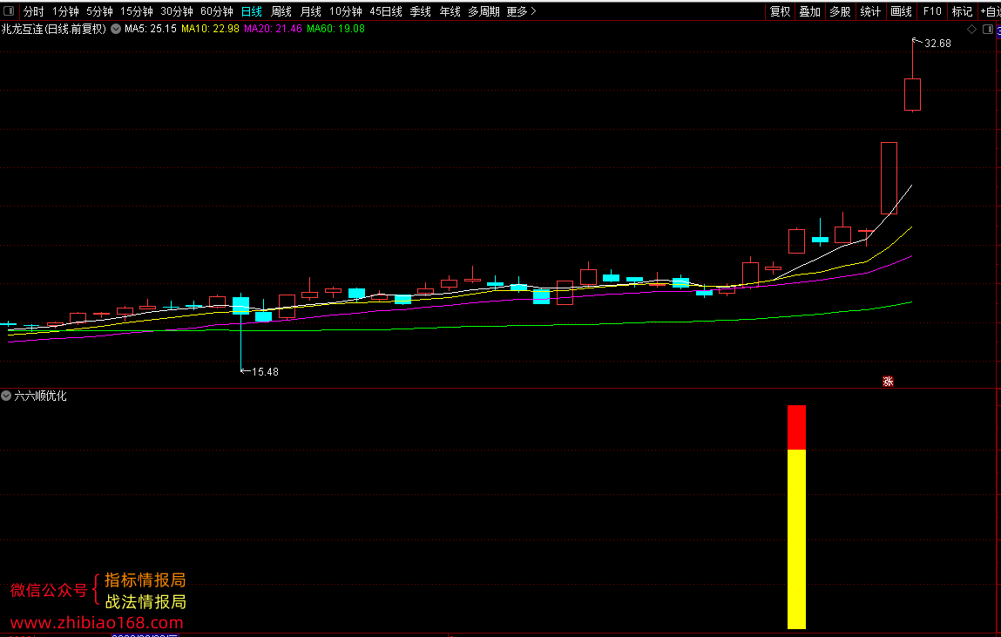Click the diamond icon above the chart
The image size is (1001, 637).
971,30
